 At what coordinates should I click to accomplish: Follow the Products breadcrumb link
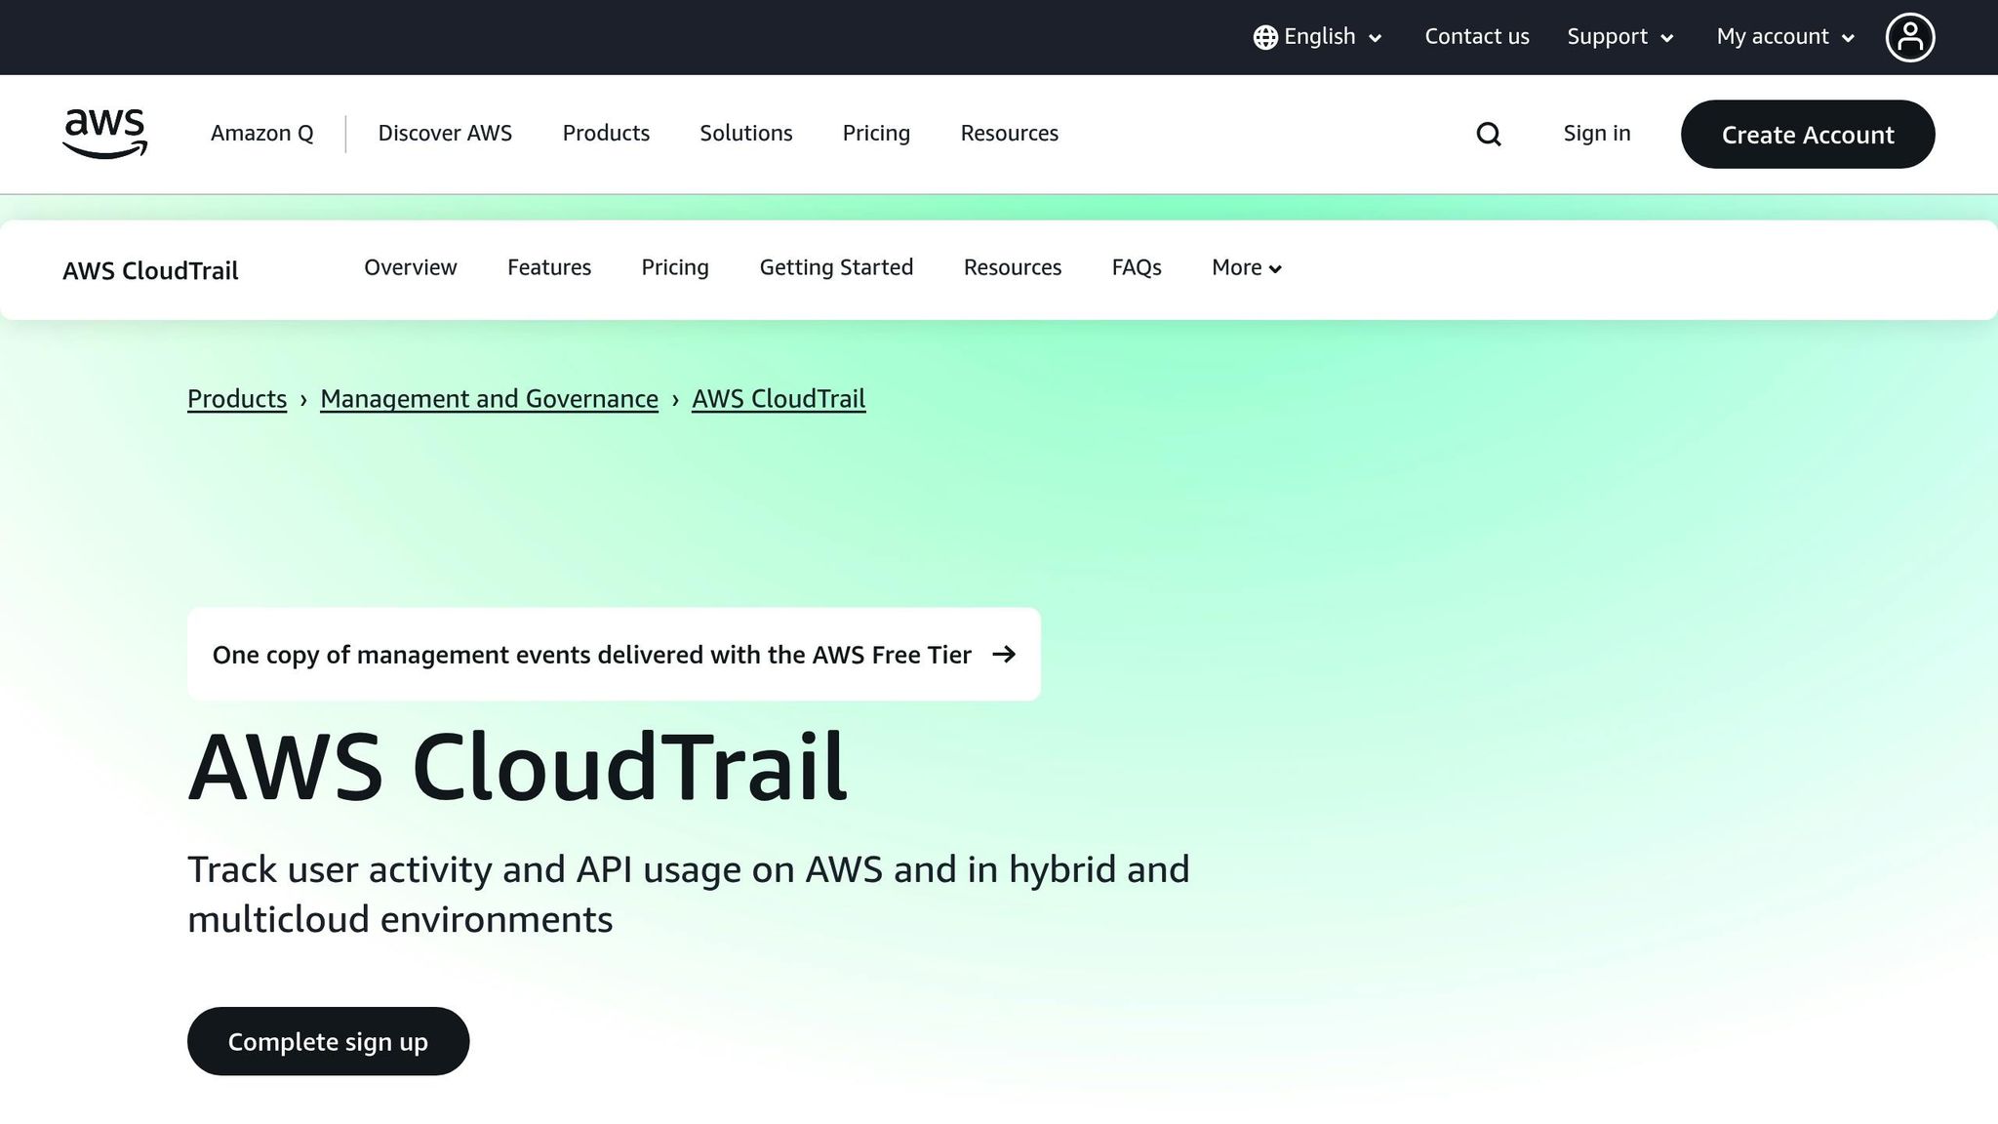point(237,399)
